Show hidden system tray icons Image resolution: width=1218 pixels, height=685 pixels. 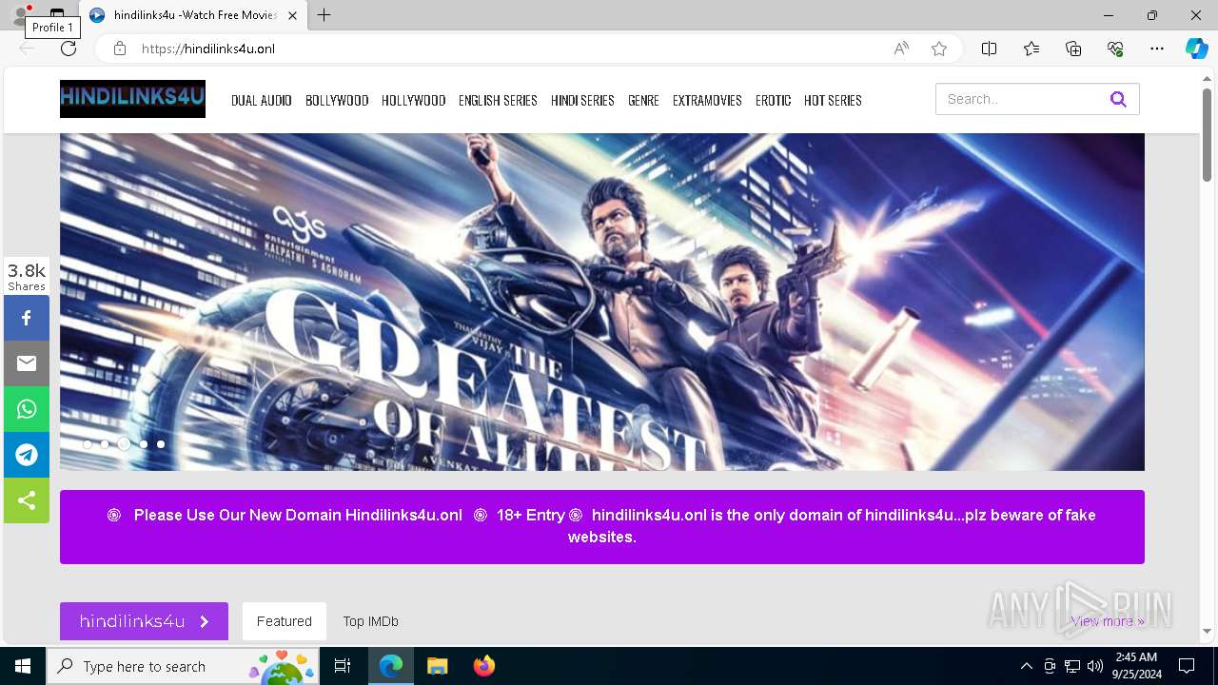click(1026, 666)
